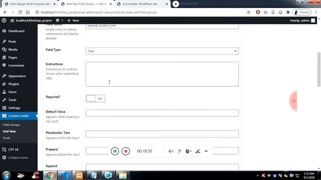This screenshot has width=321, height=180.
Task: Go to the browser home page
Action: point(28,12)
